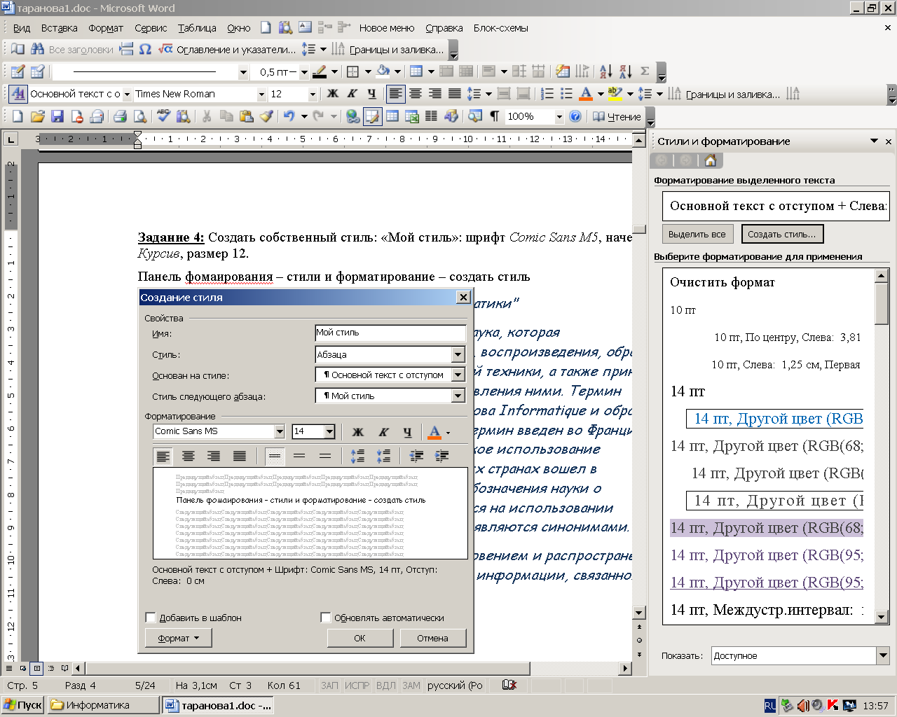The image size is (897, 717).
Task: Check Обновлять автоматически
Action: tap(325, 618)
